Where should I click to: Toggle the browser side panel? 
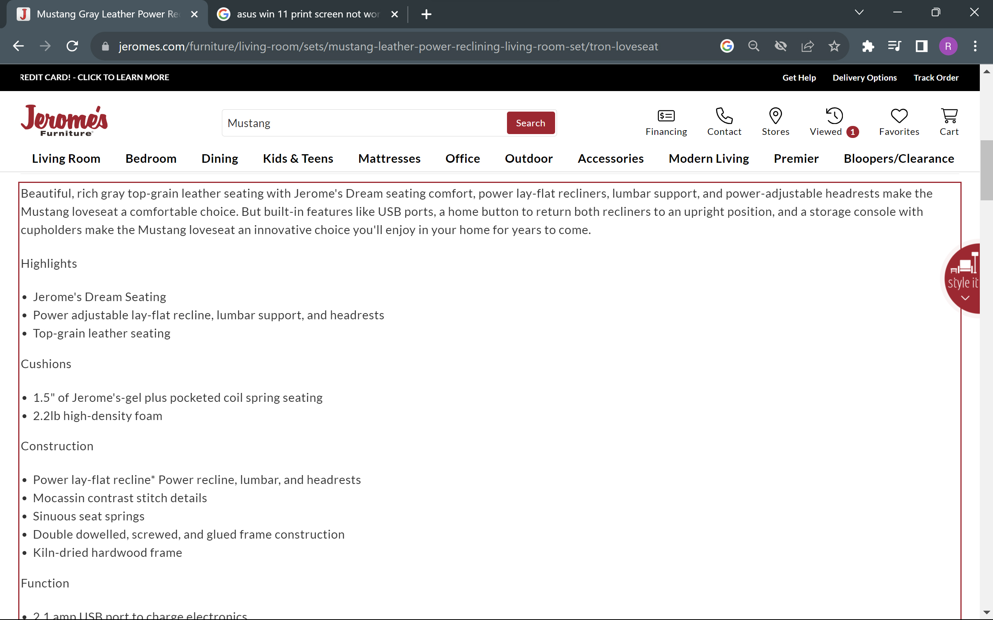tap(922, 46)
